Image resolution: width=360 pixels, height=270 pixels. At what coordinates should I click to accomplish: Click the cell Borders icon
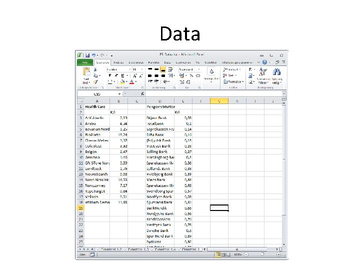110,81
